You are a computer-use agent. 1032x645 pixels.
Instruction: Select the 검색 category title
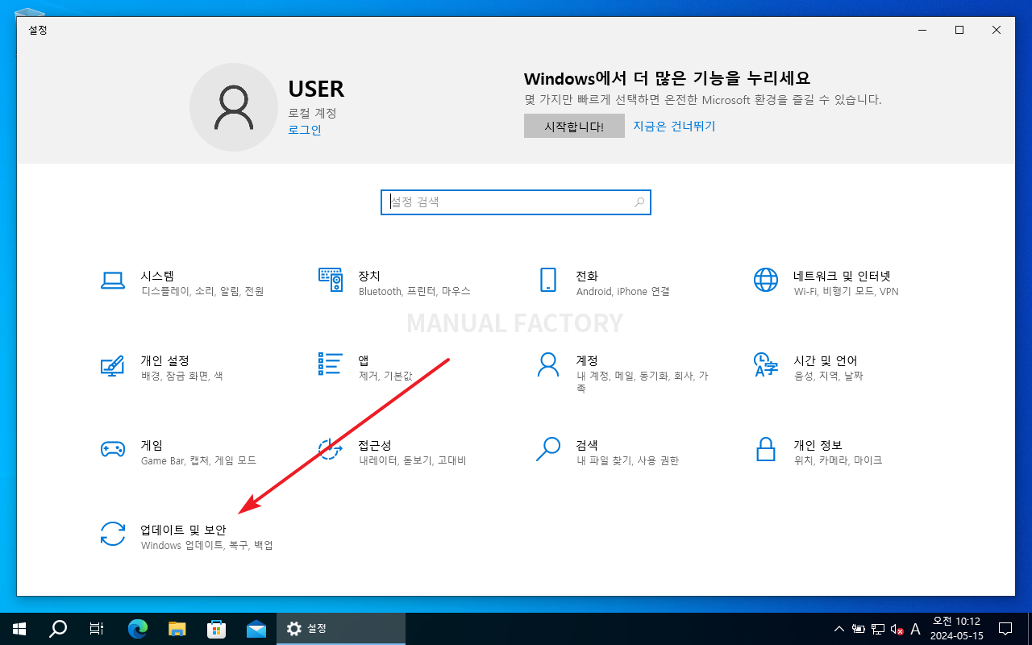point(587,445)
